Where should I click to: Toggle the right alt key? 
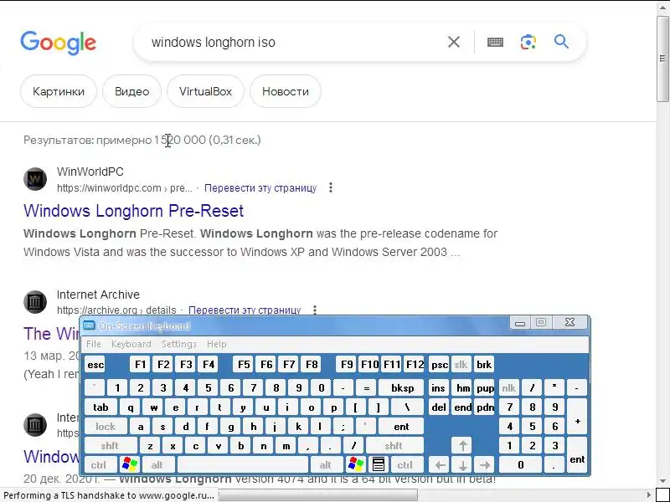click(326, 464)
